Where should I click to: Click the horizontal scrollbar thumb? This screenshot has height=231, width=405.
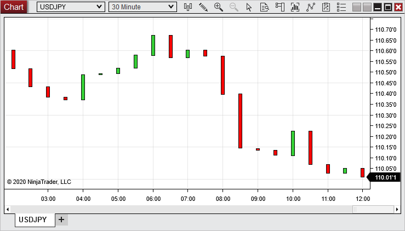click(x=373, y=209)
